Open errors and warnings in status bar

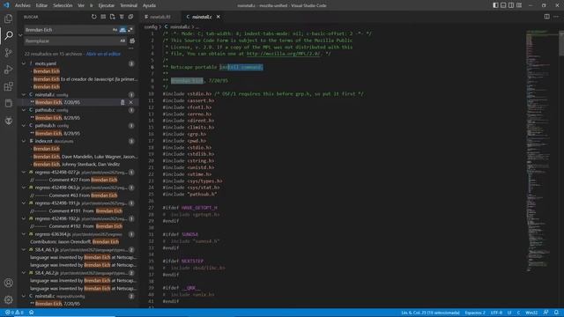14,313
